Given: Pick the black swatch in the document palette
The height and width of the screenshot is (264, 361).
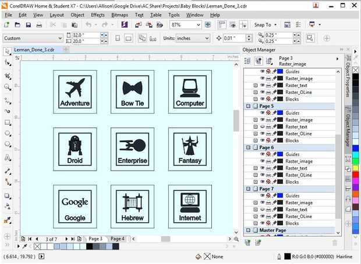Looking at the screenshot, I should pos(90,247).
